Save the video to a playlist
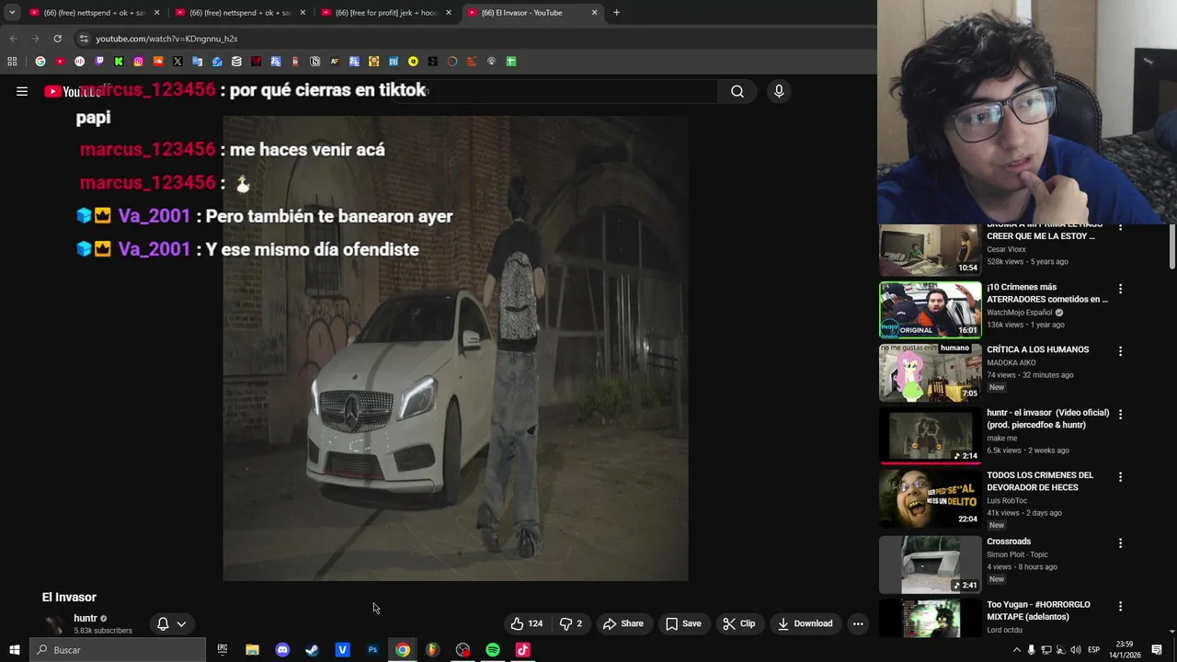This screenshot has height=662, width=1177. tap(684, 623)
